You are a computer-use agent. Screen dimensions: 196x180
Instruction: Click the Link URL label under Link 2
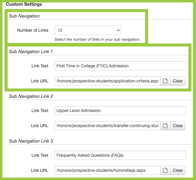pos(39,126)
